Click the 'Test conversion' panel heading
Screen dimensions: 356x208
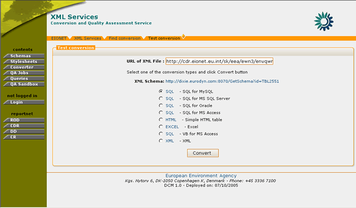75,48
